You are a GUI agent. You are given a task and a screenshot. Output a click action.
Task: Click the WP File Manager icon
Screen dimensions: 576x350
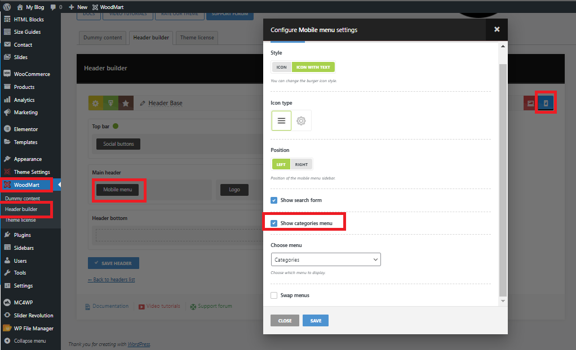[x=7, y=328]
